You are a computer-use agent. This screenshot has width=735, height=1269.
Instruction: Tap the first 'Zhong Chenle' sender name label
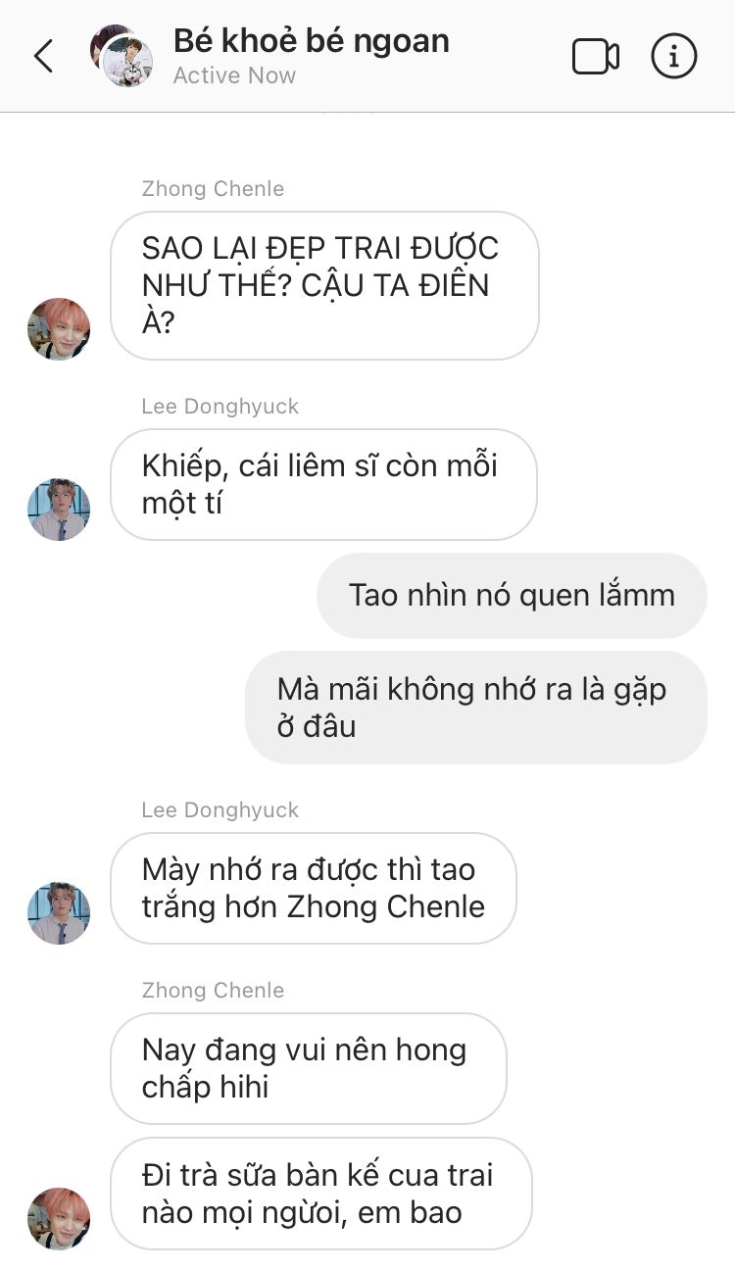[x=213, y=189]
